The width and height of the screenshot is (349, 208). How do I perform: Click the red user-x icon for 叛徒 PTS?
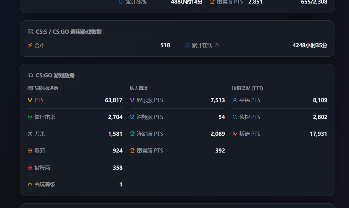click(x=235, y=134)
